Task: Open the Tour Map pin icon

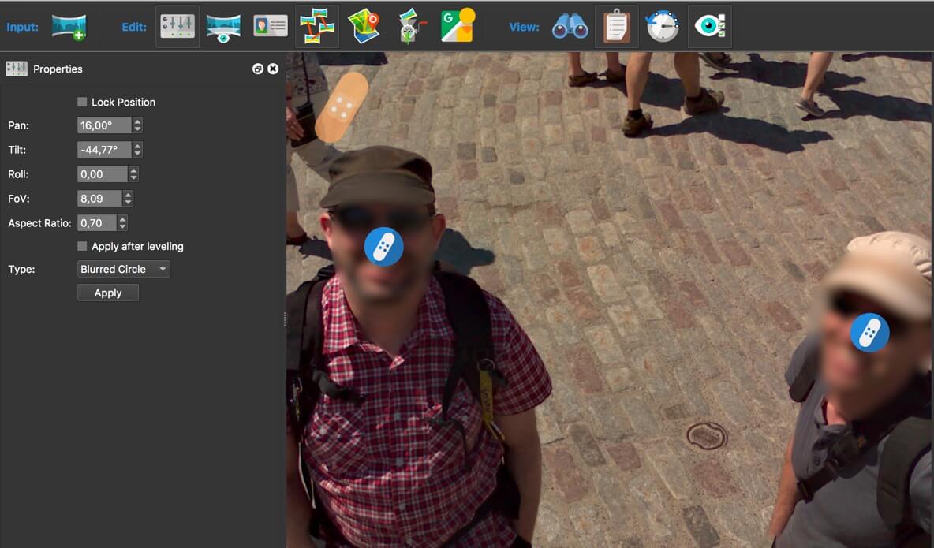Action: 364,26
